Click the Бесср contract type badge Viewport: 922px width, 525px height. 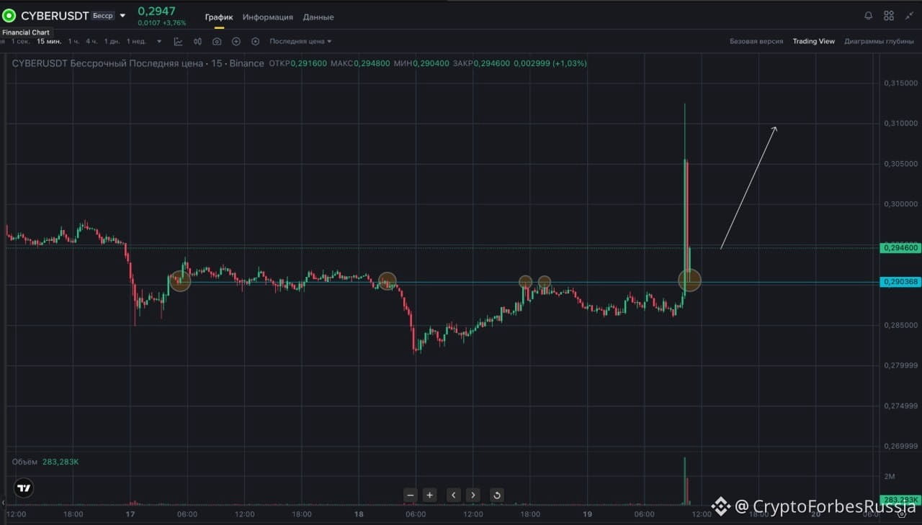pyautogui.click(x=103, y=15)
